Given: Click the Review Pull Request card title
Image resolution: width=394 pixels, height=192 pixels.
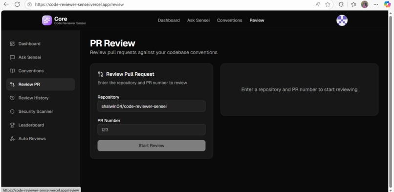Looking at the screenshot, I should coord(130,74).
